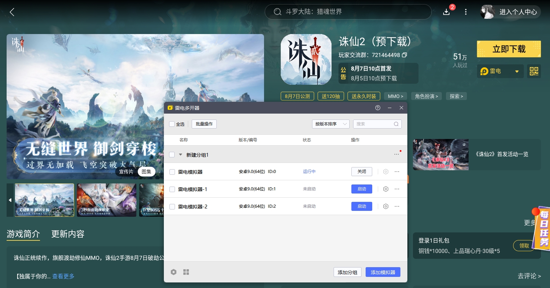The height and width of the screenshot is (288, 550).
Task: Tick the 全选 checkbox
Action: coord(172,124)
